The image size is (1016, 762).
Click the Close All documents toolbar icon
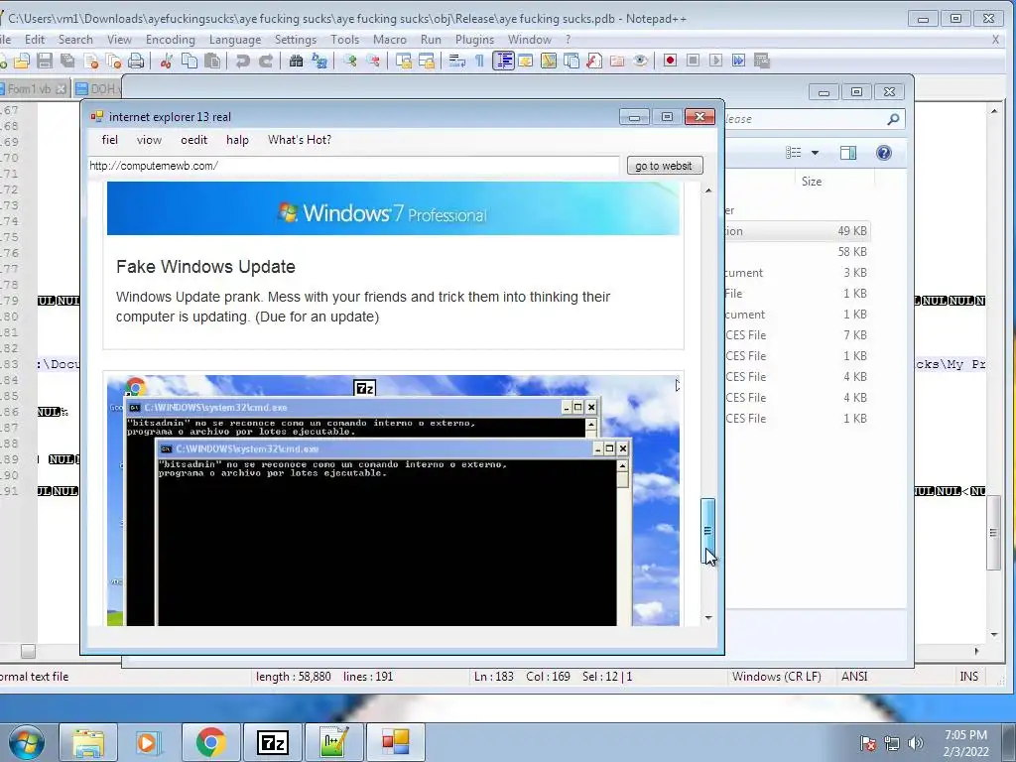113,61
